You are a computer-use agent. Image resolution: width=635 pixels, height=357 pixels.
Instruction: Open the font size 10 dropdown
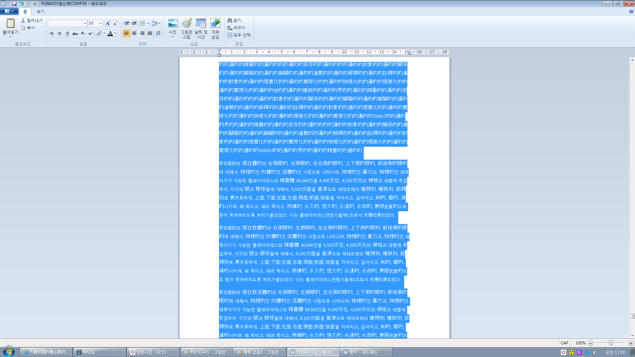pos(100,23)
